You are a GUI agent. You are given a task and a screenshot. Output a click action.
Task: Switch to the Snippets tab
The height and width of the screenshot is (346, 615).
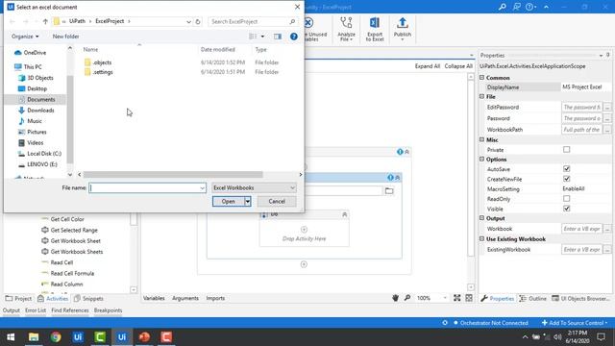(88, 299)
